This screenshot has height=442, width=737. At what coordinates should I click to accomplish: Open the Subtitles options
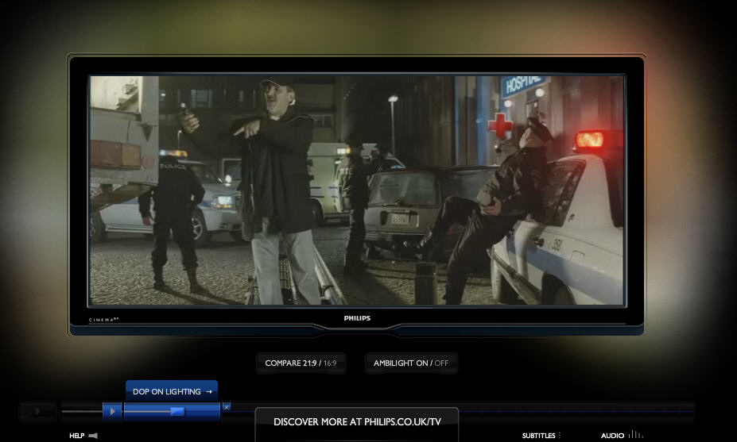click(x=539, y=436)
